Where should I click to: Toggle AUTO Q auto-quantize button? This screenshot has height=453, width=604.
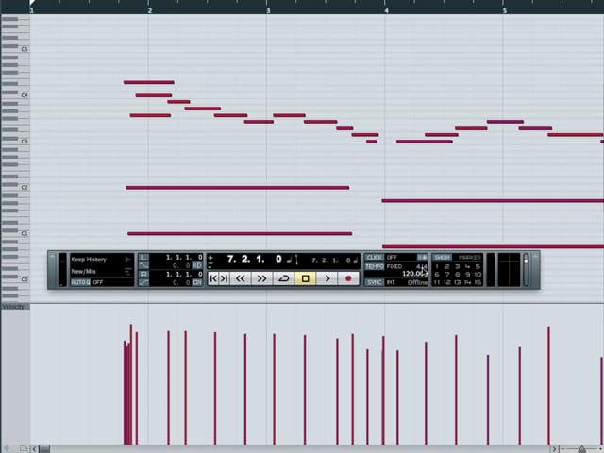click(80, 282)
